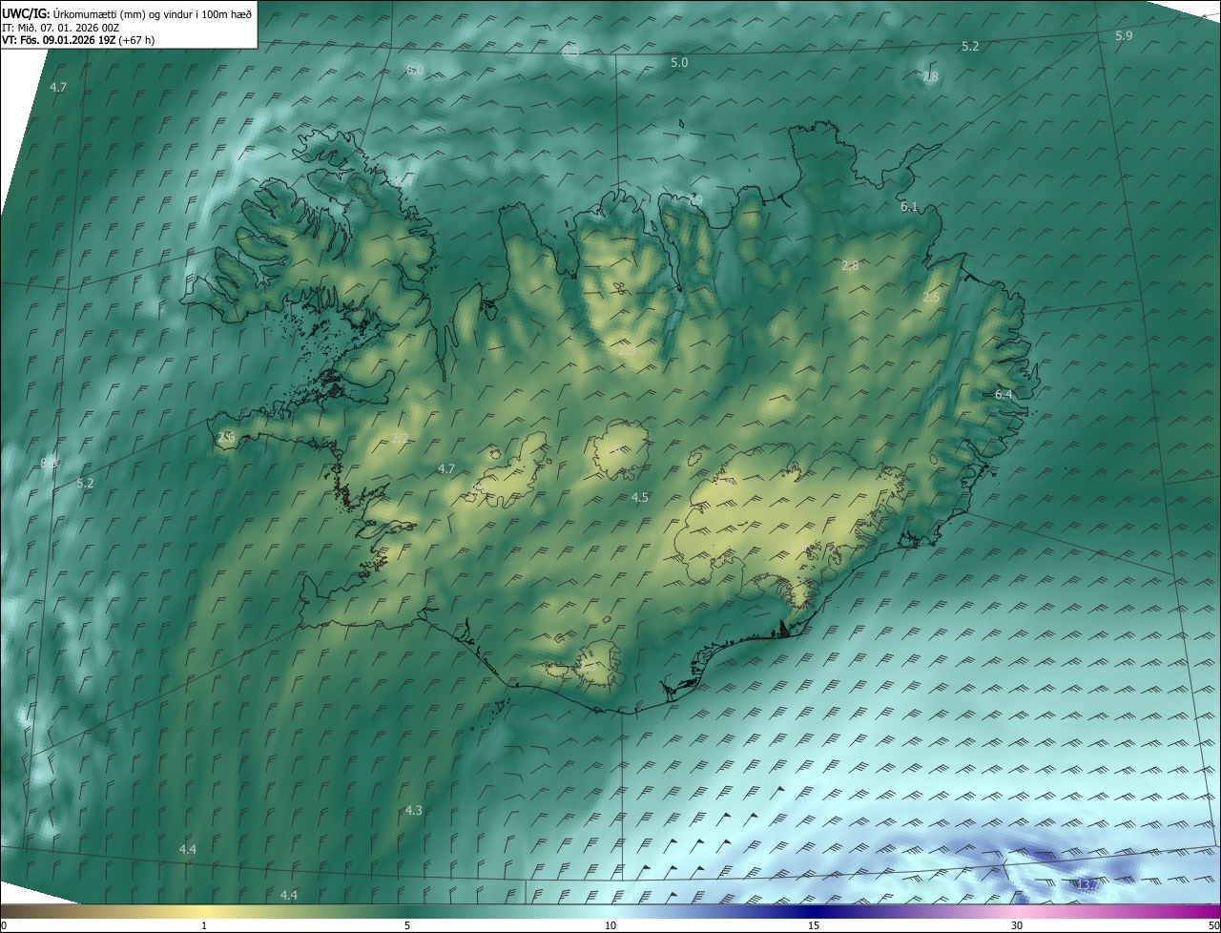This screenshot has height=933, width=1221.
Task: Click the 6.1 value label on the map
Action: [x=909, y=206]
